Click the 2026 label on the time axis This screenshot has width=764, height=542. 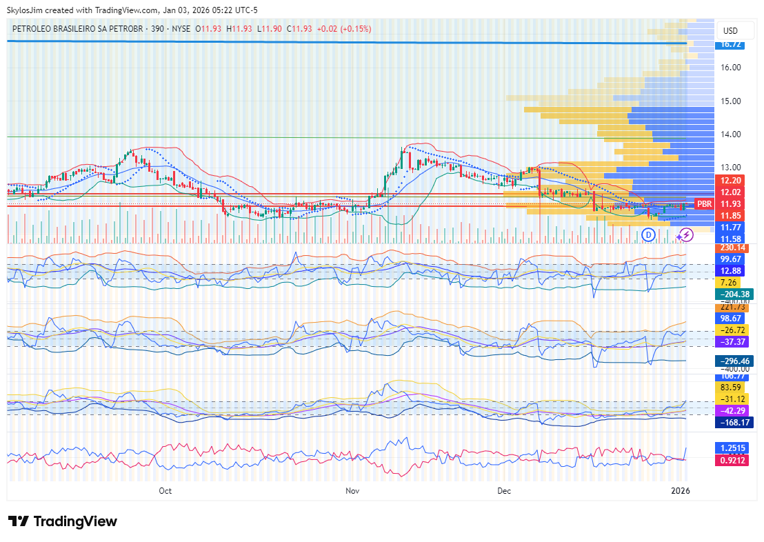click(680, 491)
